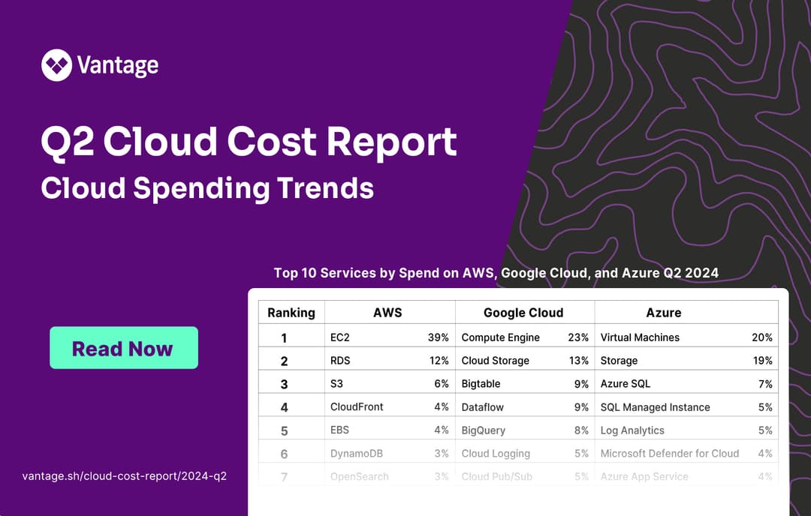Click the Cloud Spending Trends subtitle

207,187
